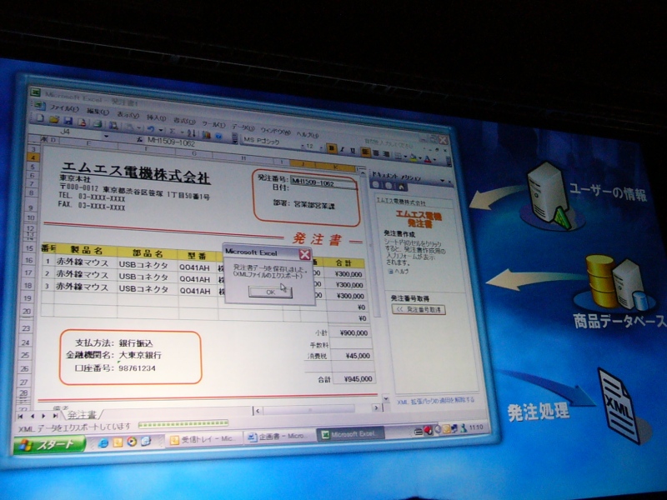The width and height of the screenshot is (667, 500).
Task: Click the first-sheet navigation arrow
Action: 20,416
